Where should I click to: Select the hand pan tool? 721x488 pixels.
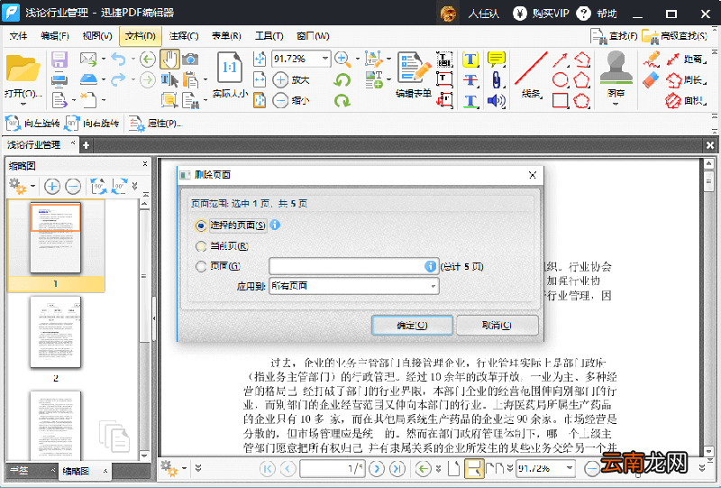(x=169, y=60)
